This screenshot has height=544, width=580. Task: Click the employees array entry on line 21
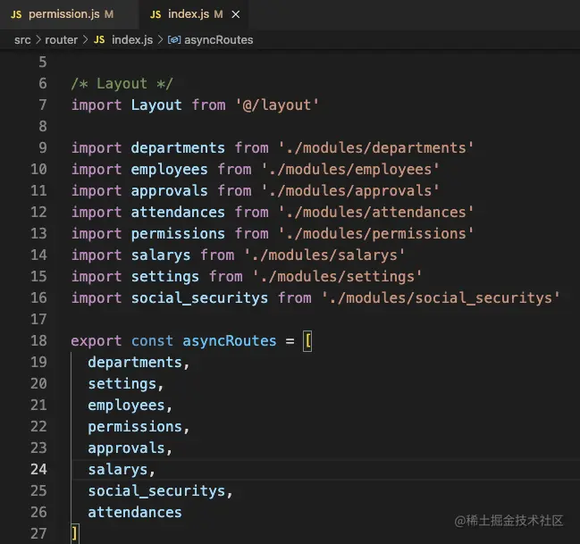click(x=127, y=406)
